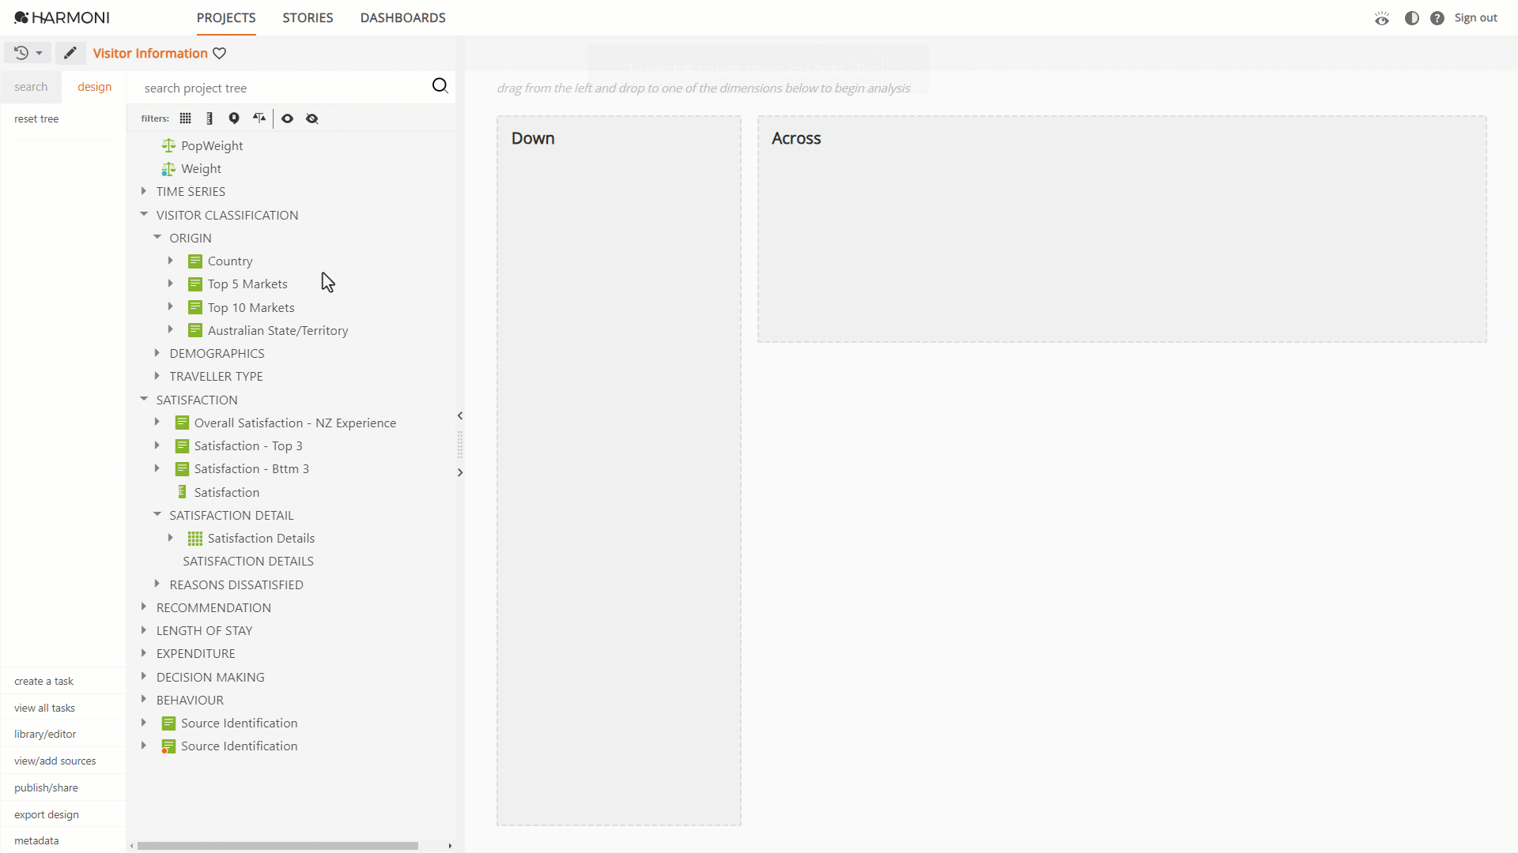Image resolution: width=1518 pixels, height=853 pixels.
Task: Collapse the SATISFACTION folder
Action: 144,399
